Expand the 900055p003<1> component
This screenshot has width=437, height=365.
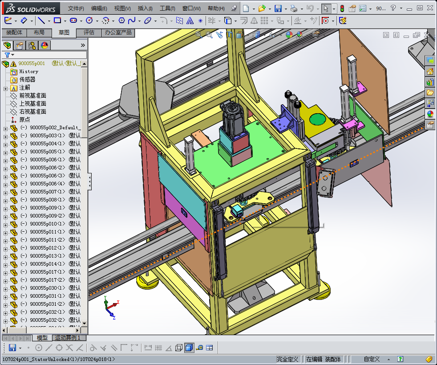[x=6, y=137]
